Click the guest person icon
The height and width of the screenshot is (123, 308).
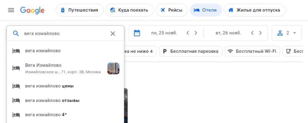[280, 33]
